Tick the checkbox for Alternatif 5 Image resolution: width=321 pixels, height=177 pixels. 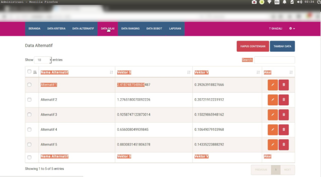[x=29, y=145]
